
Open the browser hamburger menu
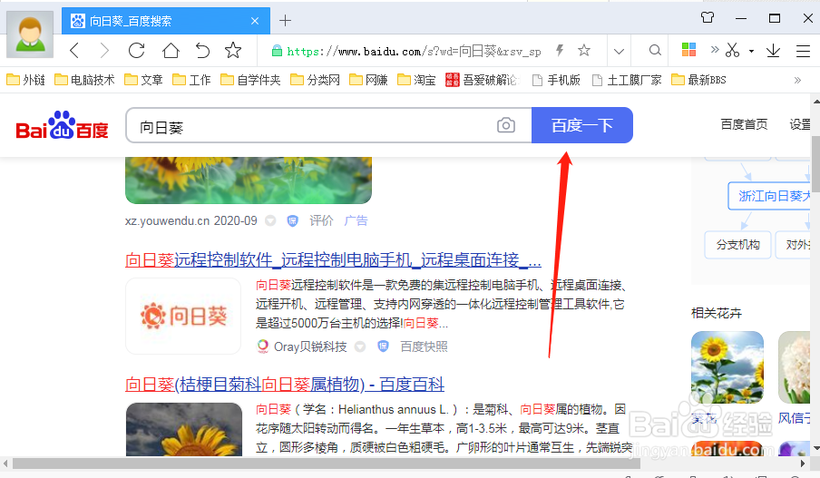(803, 51)
